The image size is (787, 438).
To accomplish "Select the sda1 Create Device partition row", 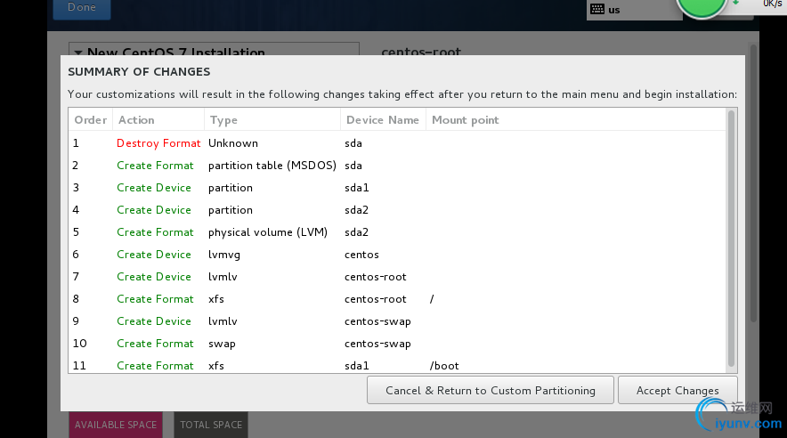I will point(398,188).
